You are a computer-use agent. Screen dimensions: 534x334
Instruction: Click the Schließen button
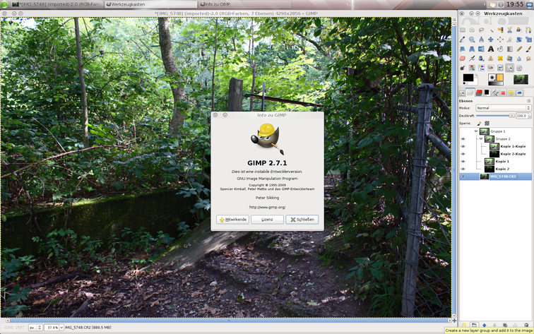[x=302, y=220]
